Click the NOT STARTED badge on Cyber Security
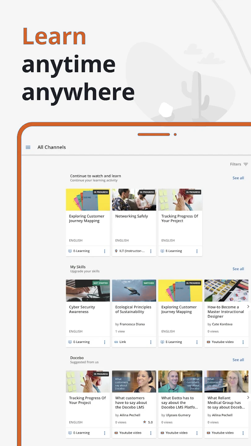251x446 pixels. click(x=101, y=283)
